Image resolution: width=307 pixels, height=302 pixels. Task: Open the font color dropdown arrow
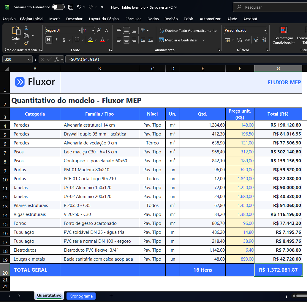tap(108, 40)
